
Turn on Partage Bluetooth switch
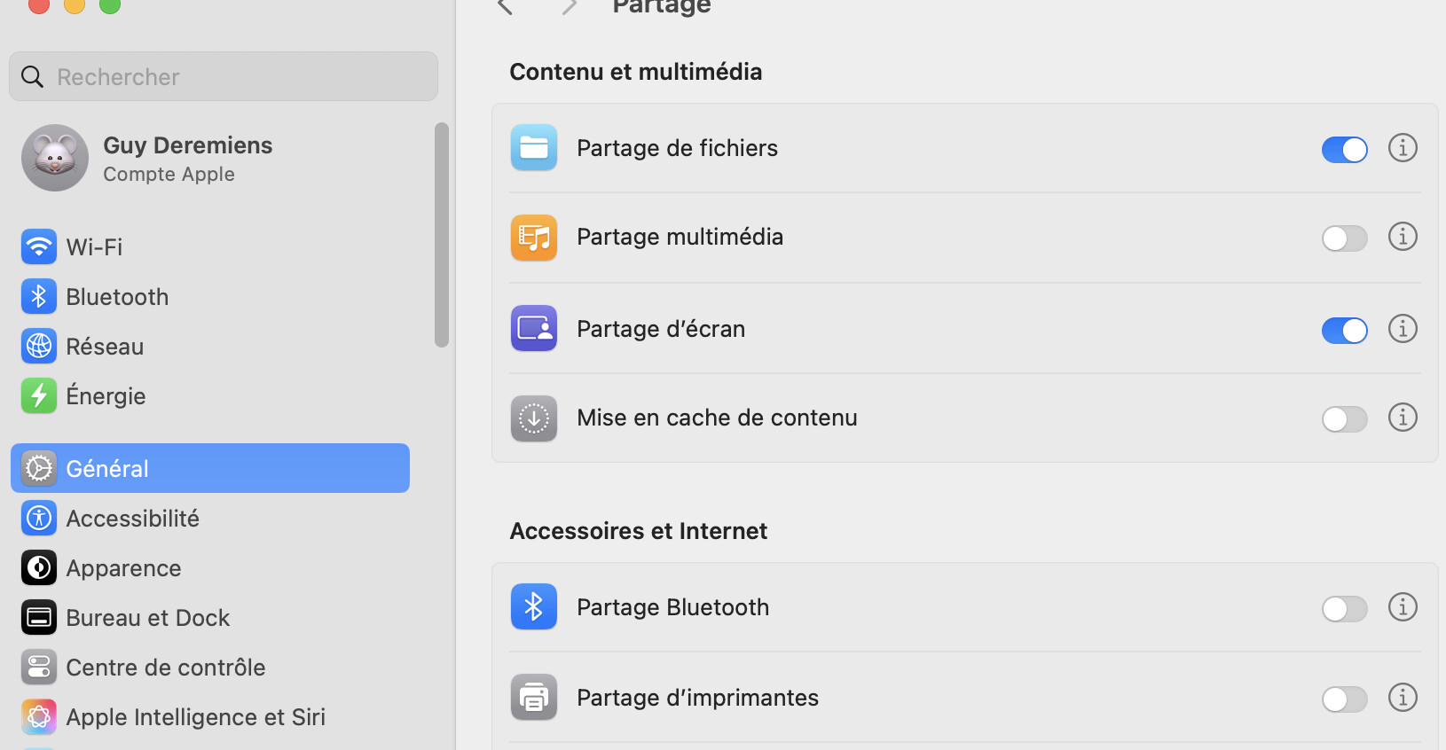pos(1344,609)
